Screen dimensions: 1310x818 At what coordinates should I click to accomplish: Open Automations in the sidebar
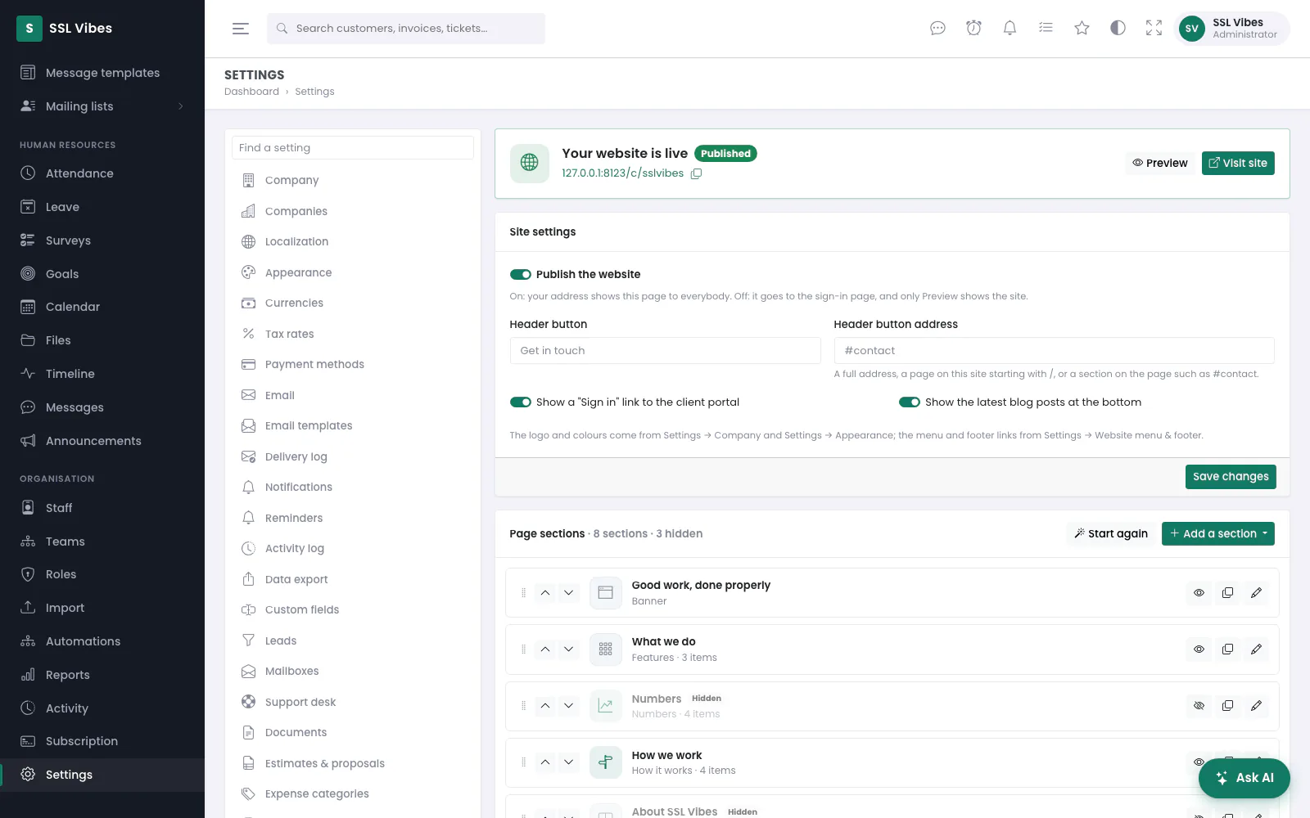tap(102, 641)
